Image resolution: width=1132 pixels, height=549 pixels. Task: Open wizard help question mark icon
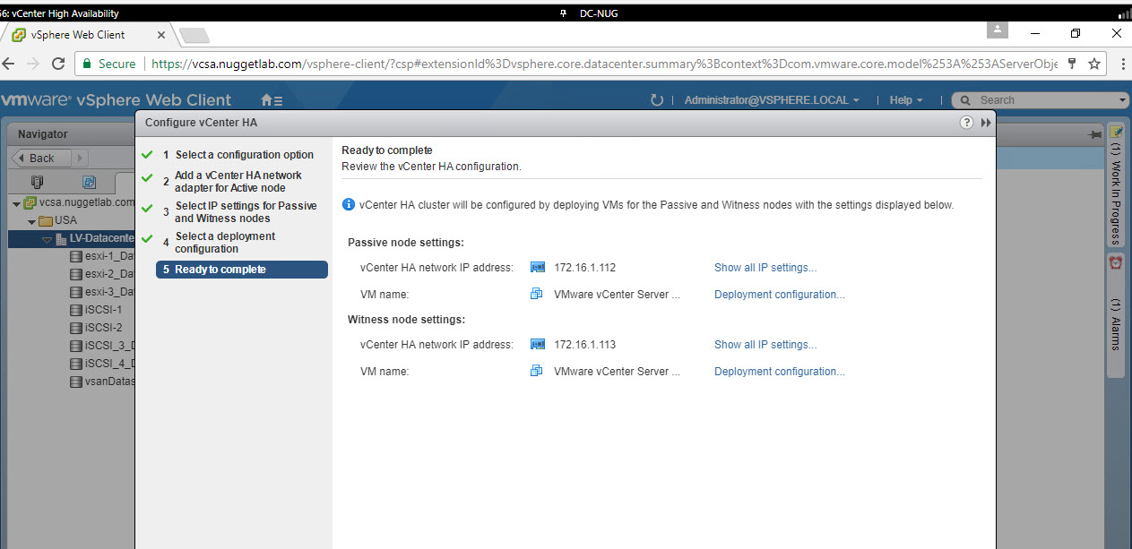pyautogui.click(x=966, y=123)
